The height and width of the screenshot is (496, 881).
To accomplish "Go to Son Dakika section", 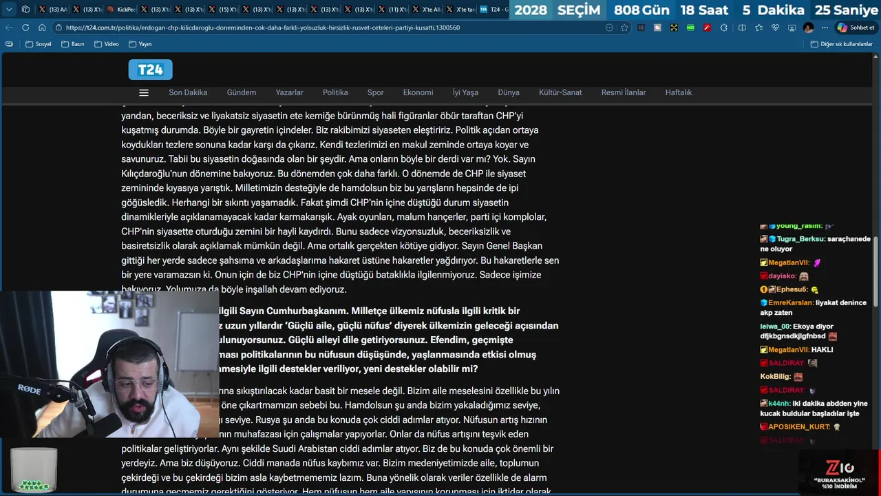I will click(x=188, y=92).
